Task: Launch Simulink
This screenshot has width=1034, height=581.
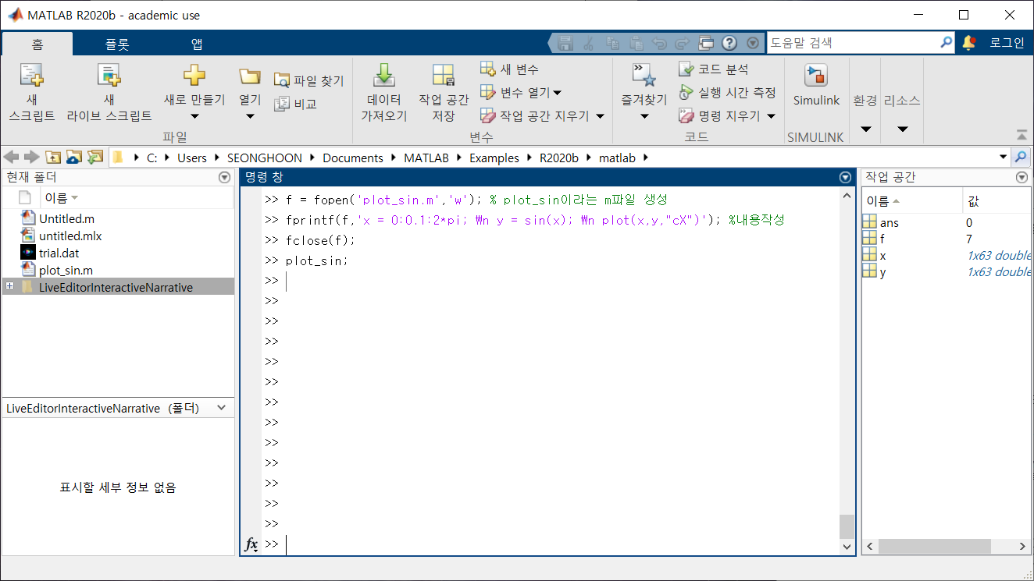Action: tap(816, 85)
